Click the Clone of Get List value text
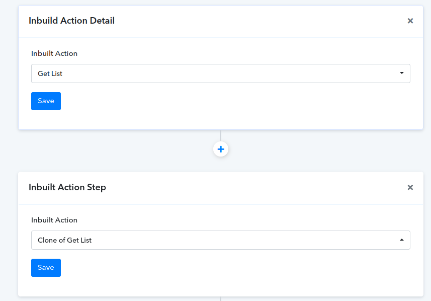 pos(64,240)
